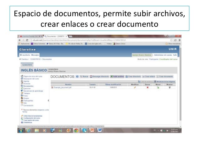Click Editar lista de herramientas link
199x149 pixels.
(x=33, y=116)
